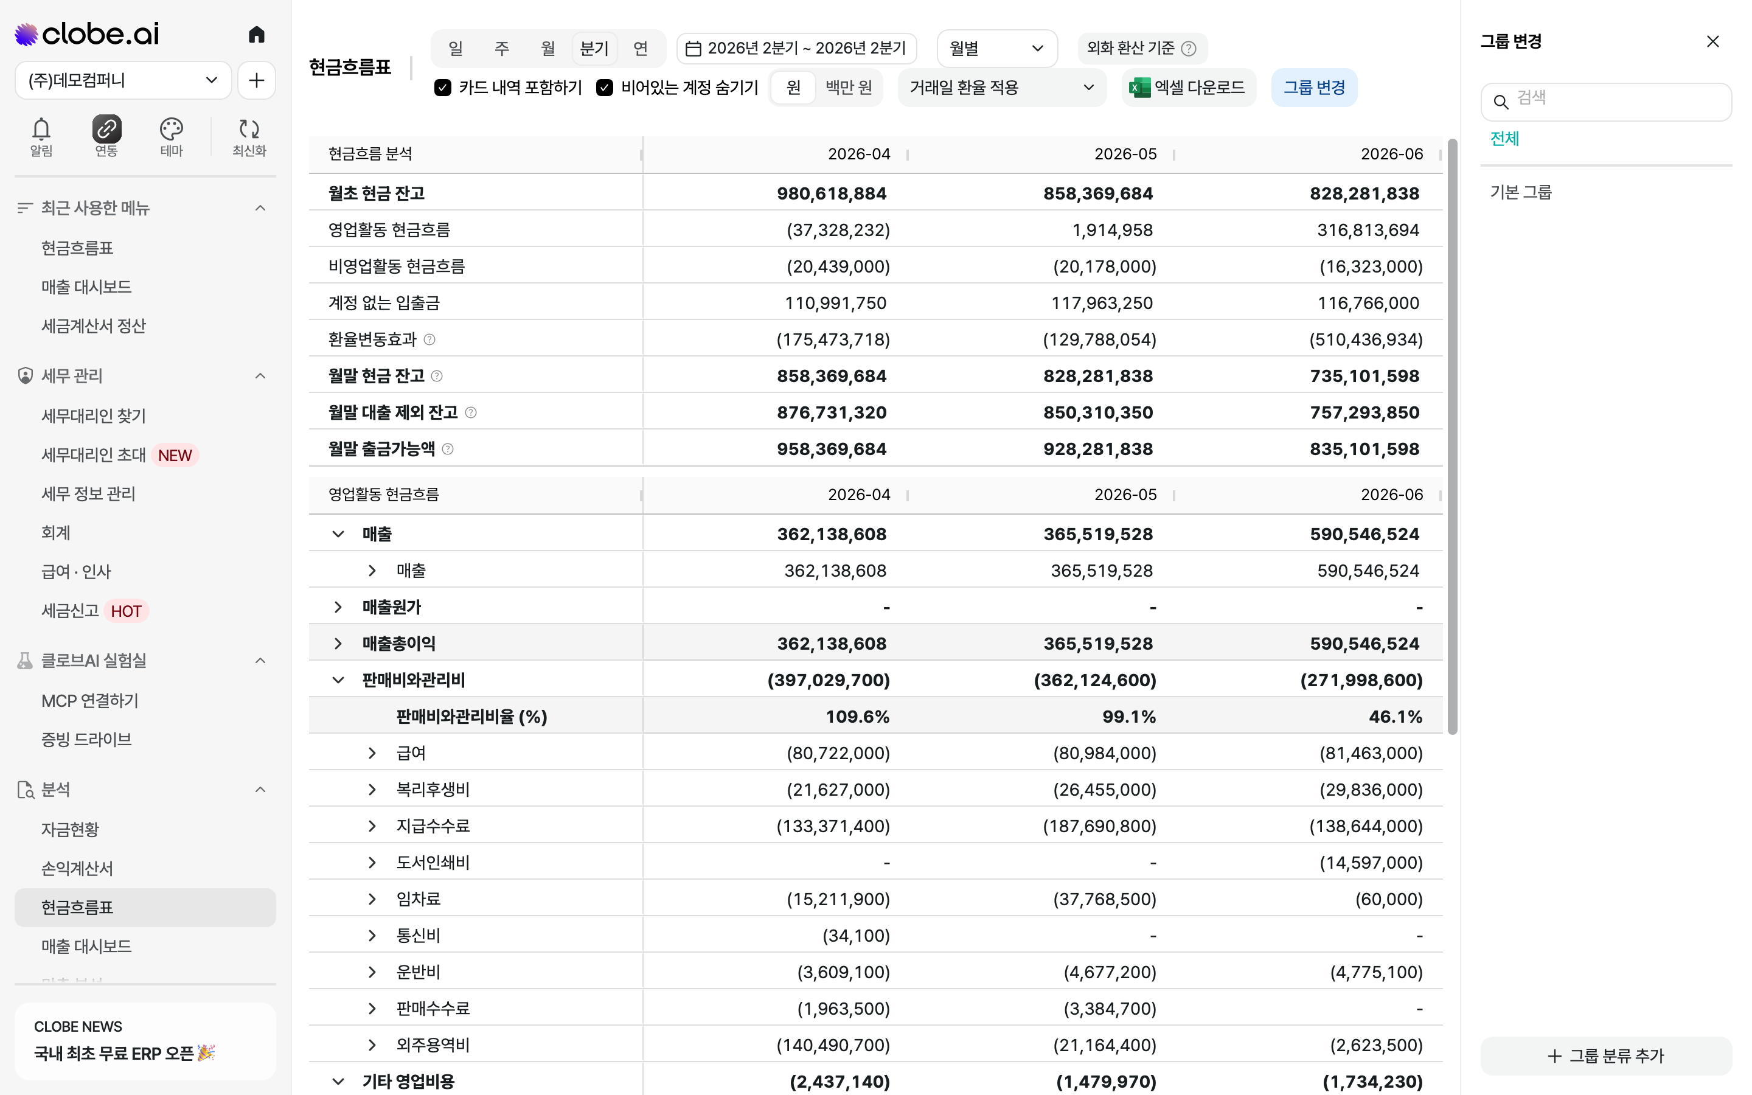Click the search magnifier icon in panel
The height and width of the screenshot is (1095, 1752).
(x=1501, y=102)
